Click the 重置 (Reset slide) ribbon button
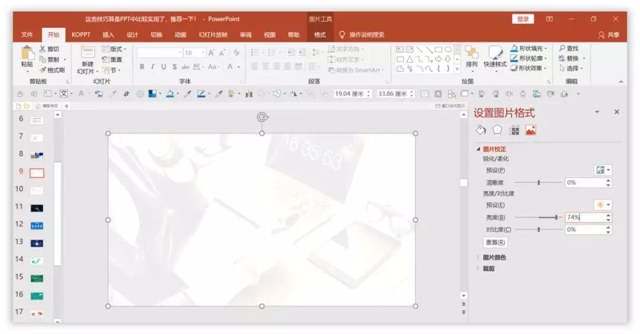The image size is (640, 334). click(112, 60)
